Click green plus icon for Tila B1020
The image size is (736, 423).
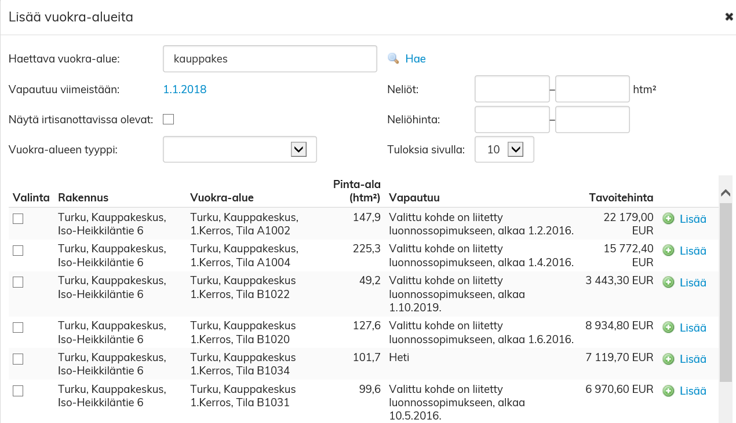(x=668, y=328)
